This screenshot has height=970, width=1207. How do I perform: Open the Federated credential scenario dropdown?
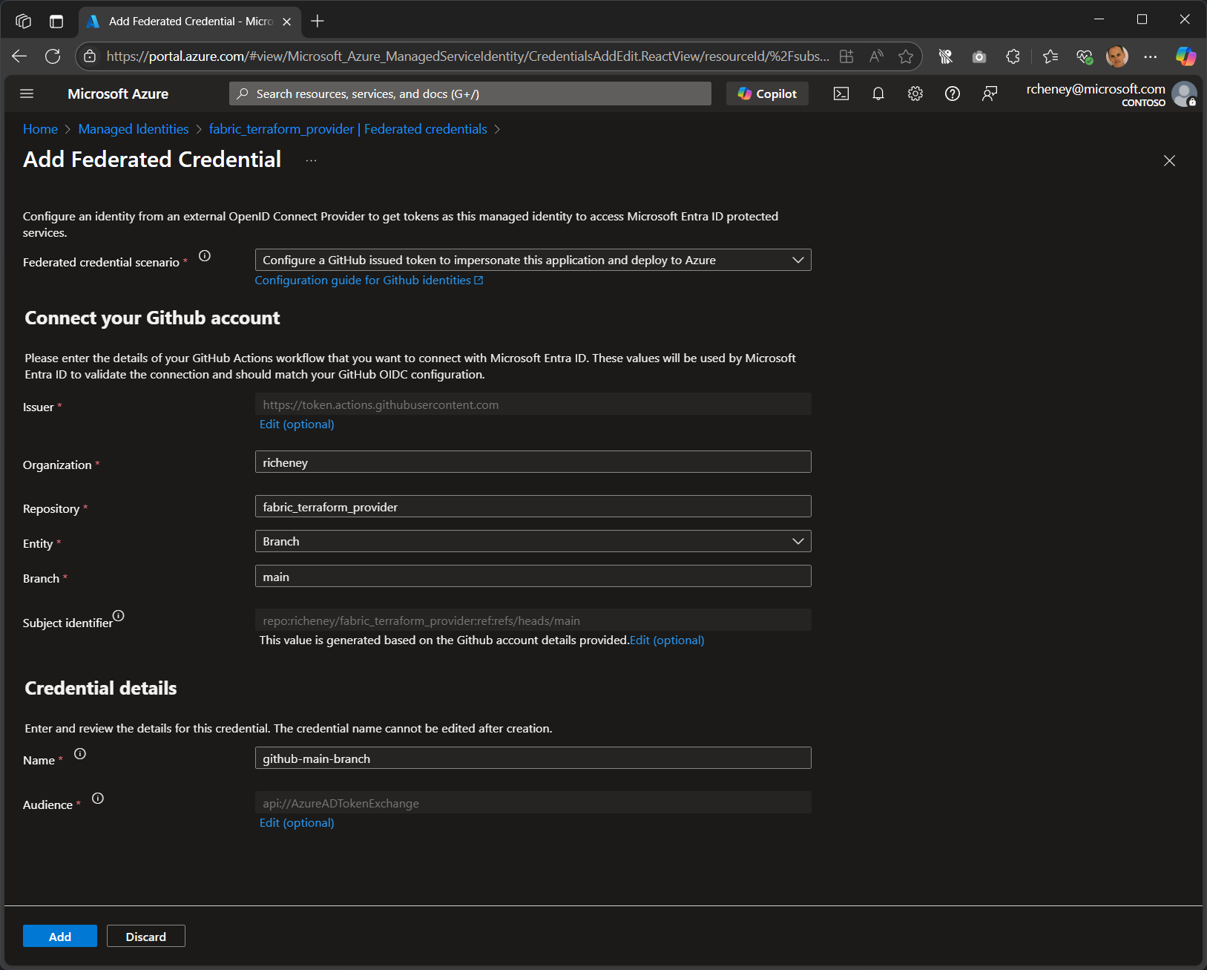pos(533,260)
